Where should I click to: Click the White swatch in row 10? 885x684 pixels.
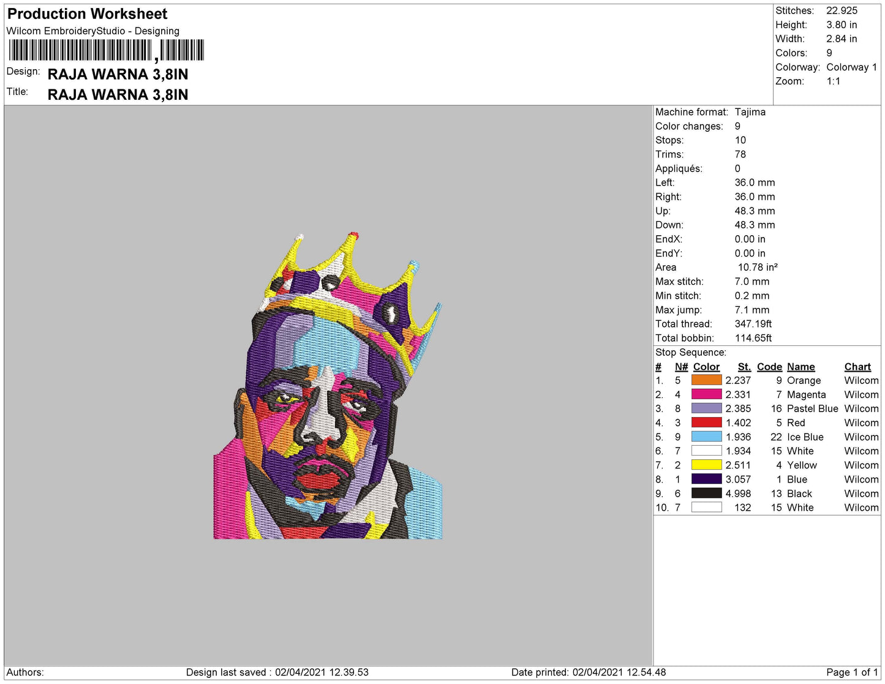[x=706, y=507]
